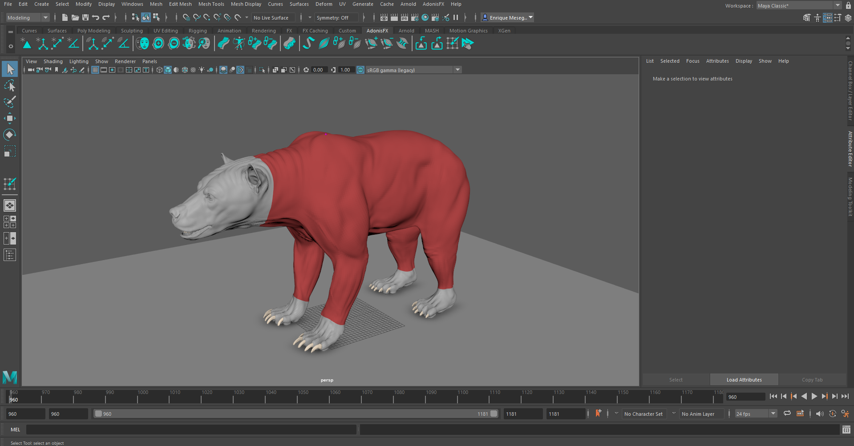This screenshot has width=854, height=446.
Task: Click the range slider bar showing 960
Action: tap(294, 414)
